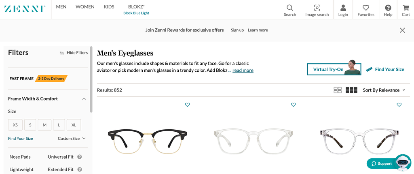Open the Search magnifier icon
The height and width of the screenshot is (174, 414).
click(x=289, y=8)
